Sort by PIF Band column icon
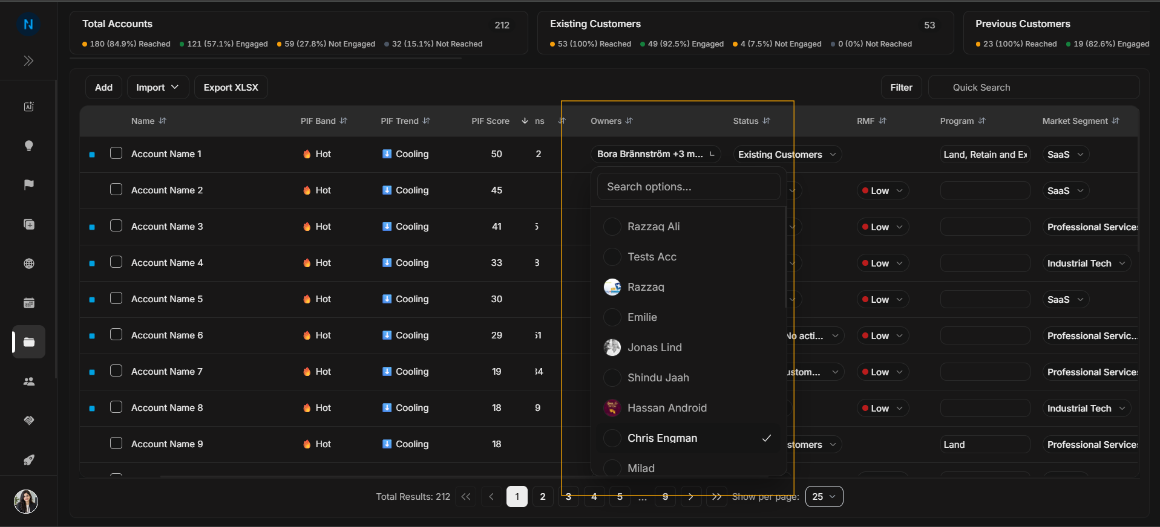This screenshot has width=1160, height=527. (344, 121)
